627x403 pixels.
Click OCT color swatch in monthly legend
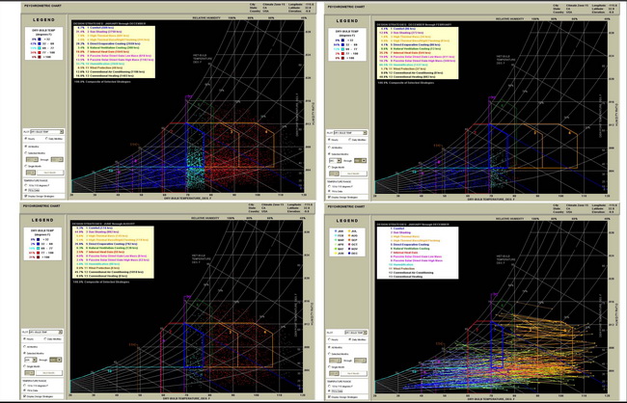click(349, 244)
